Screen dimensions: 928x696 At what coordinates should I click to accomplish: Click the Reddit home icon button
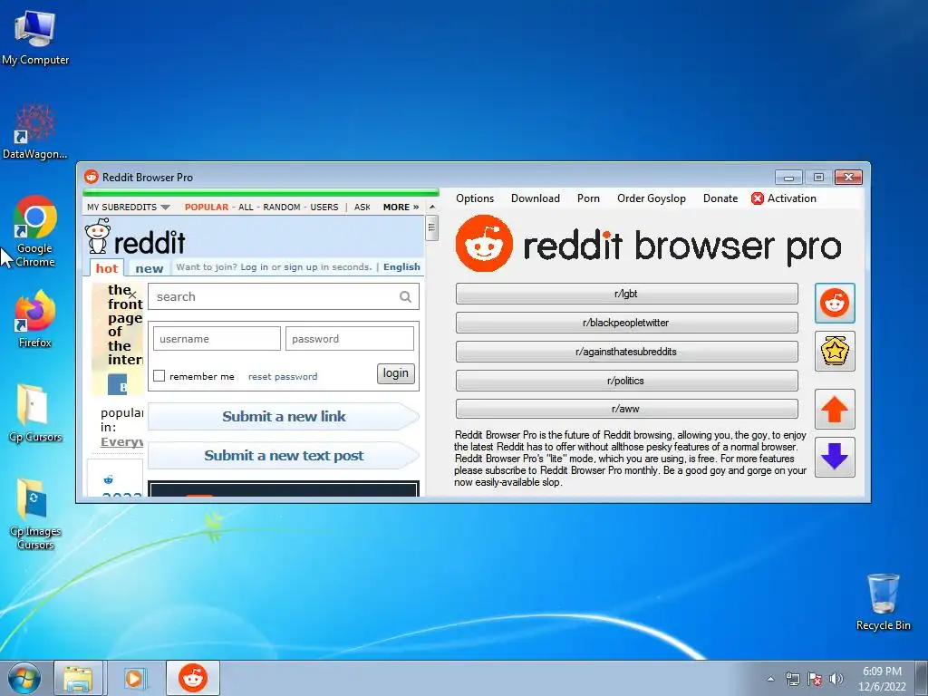tap(835, 303)
